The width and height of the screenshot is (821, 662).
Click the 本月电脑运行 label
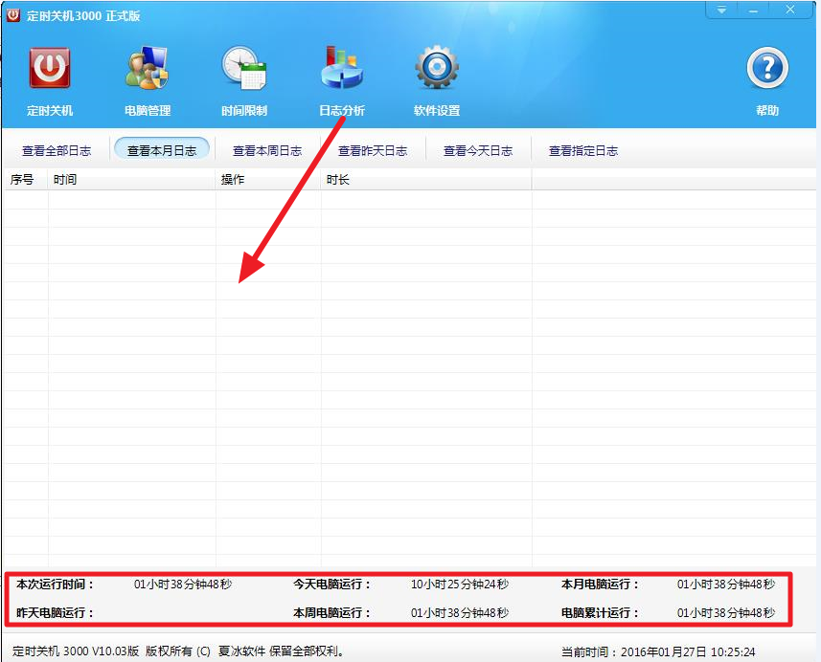coord(600,585)
